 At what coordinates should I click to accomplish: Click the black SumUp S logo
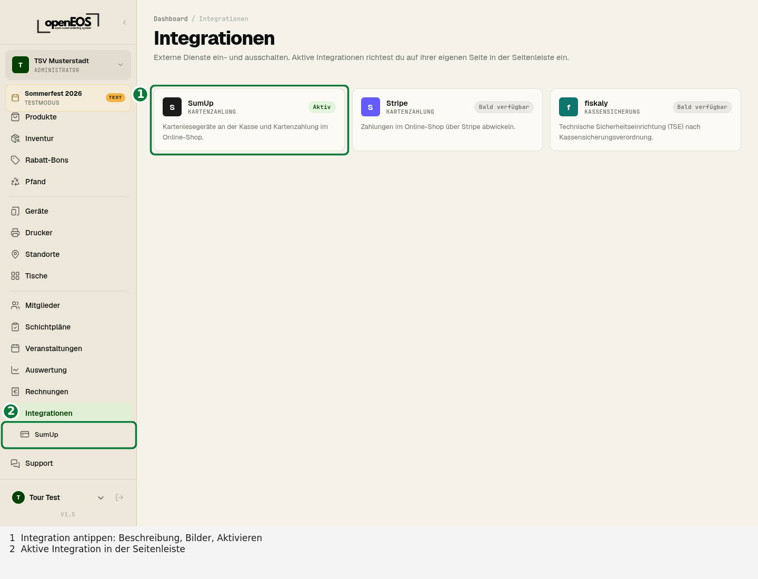click(172, 107)
